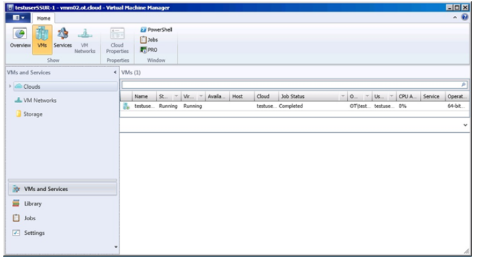
Task: Sort by the Host column header
Action: 242,96
